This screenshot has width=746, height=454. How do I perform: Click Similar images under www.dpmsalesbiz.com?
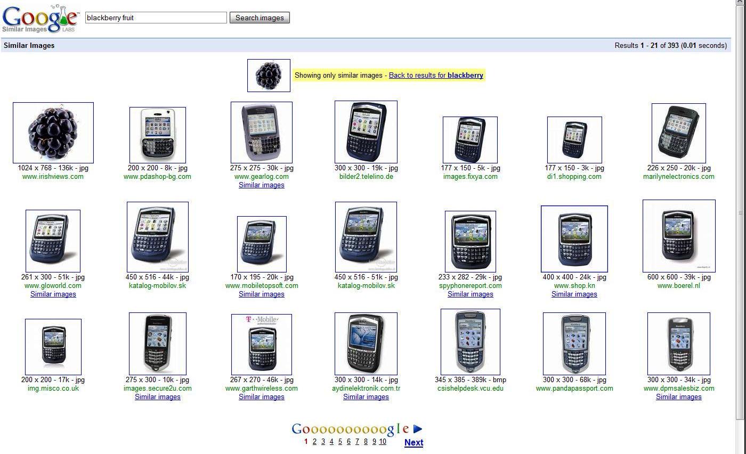(678, 397)
